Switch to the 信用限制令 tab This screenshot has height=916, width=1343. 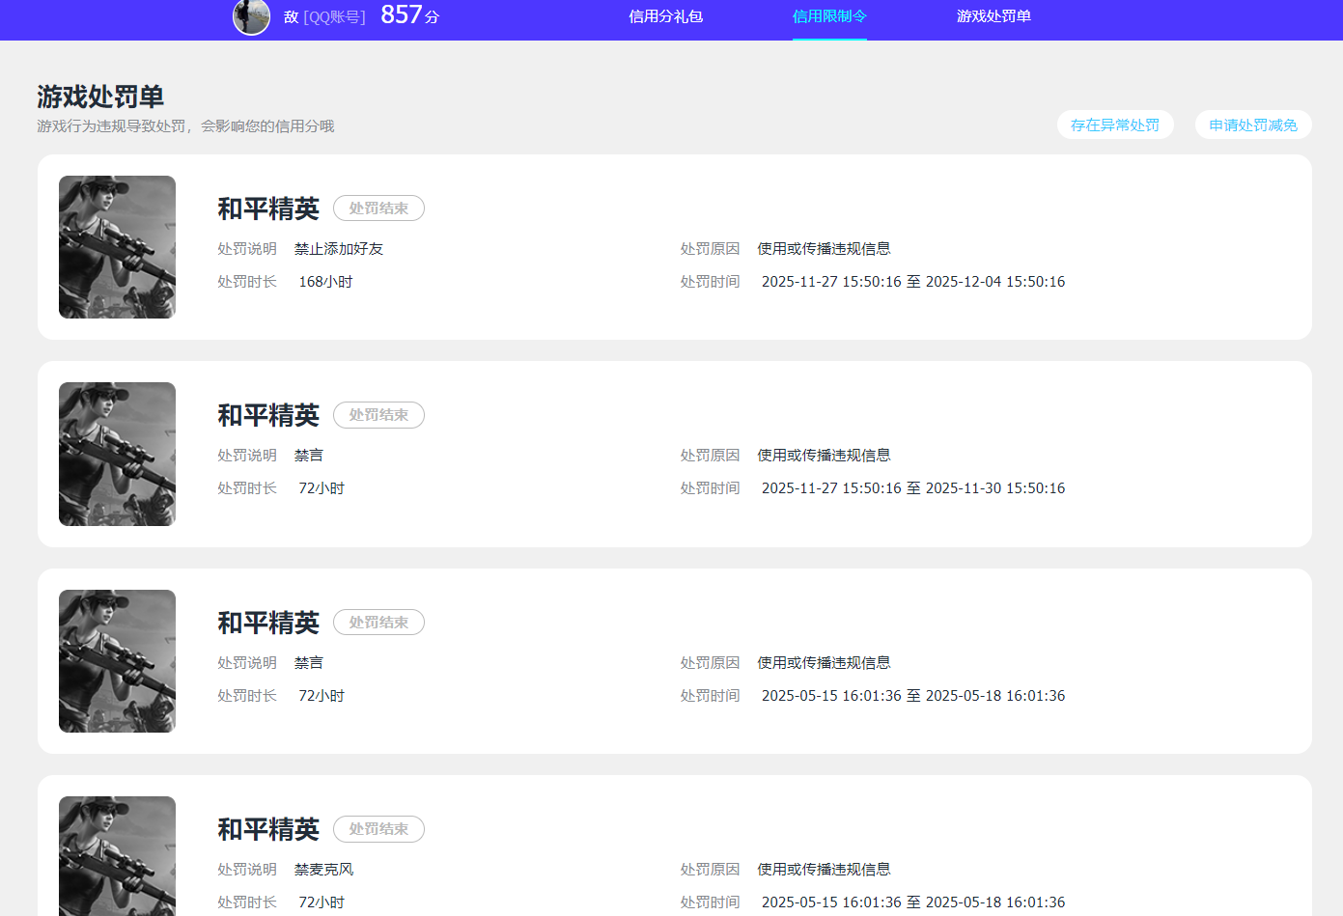tap(828, 16)
